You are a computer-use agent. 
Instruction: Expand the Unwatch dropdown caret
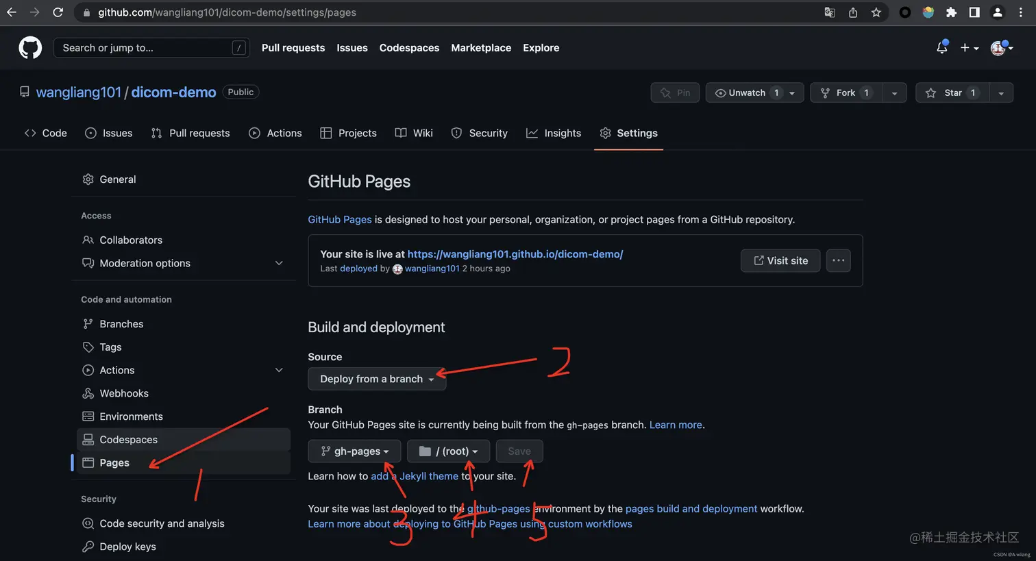click(x=793, y=92)
